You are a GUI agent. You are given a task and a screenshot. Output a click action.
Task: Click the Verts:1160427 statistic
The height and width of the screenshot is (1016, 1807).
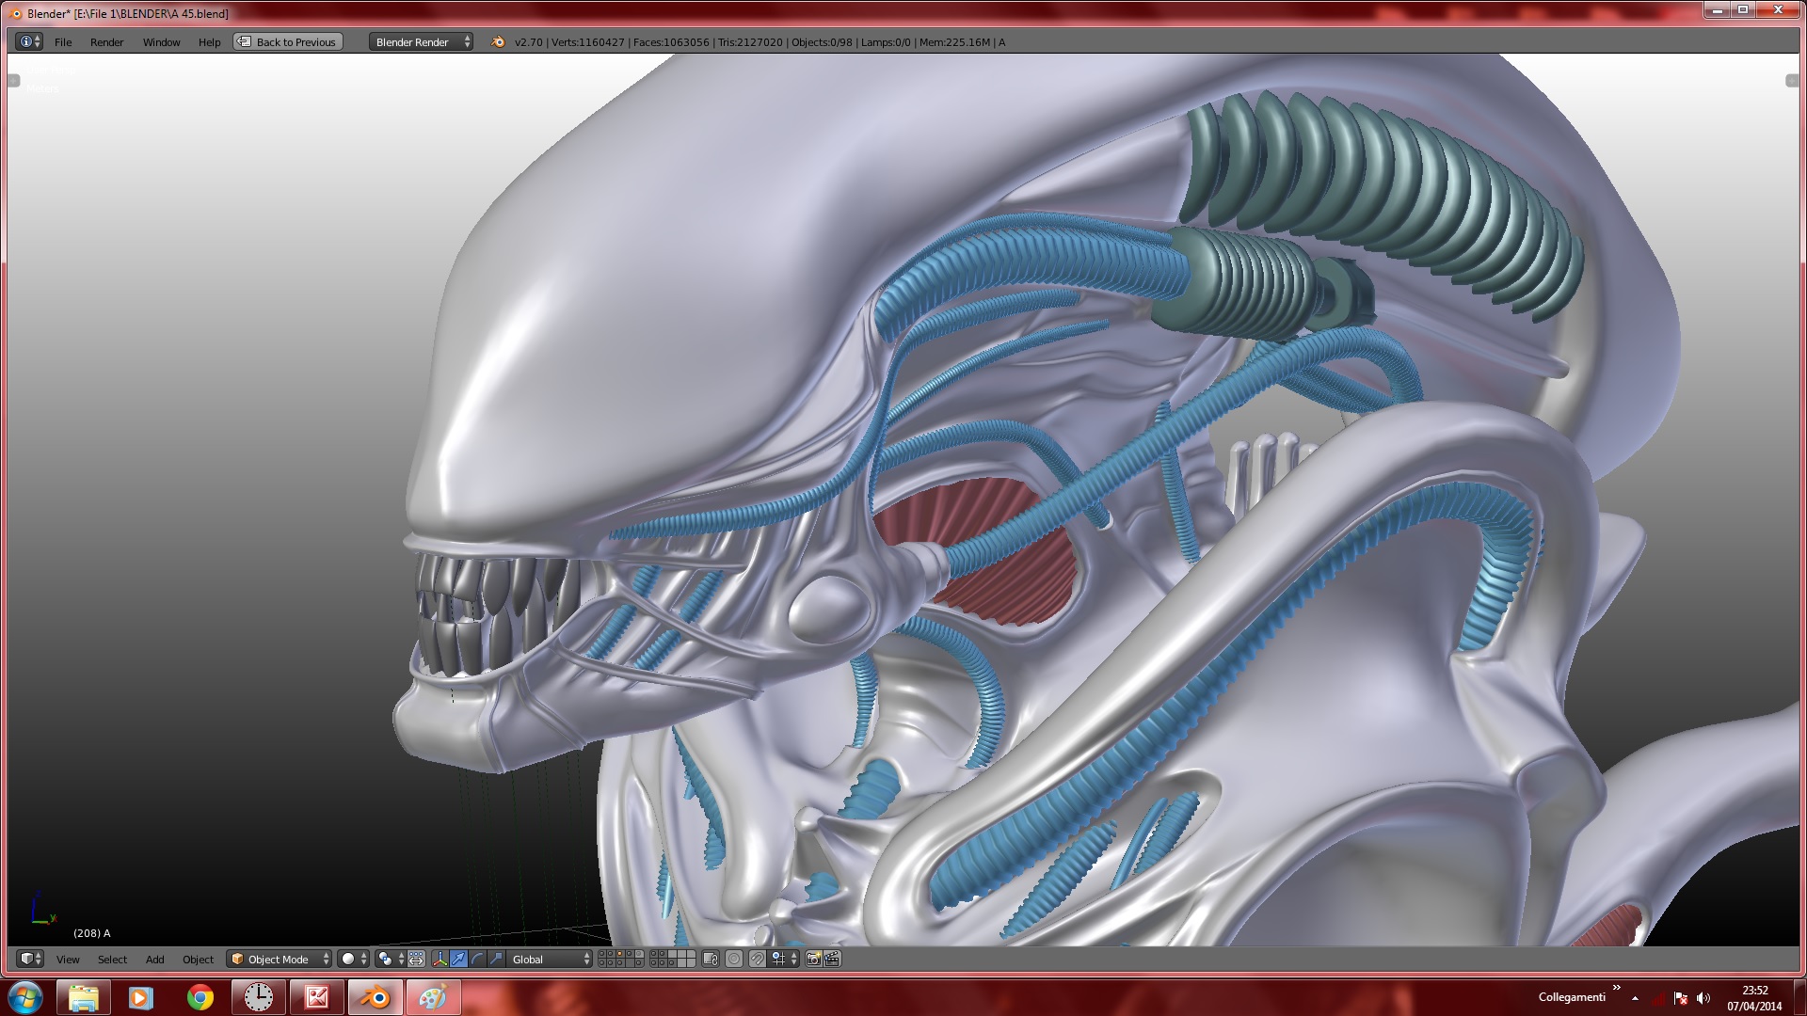pos(587,42)
